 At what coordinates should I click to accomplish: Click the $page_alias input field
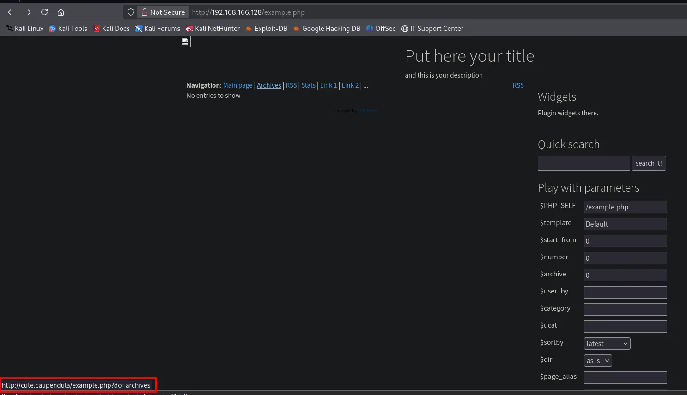(626, 378)
